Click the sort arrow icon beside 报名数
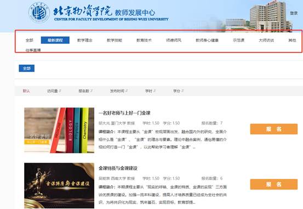The image size is (303, 209). (x=92, y=91)
